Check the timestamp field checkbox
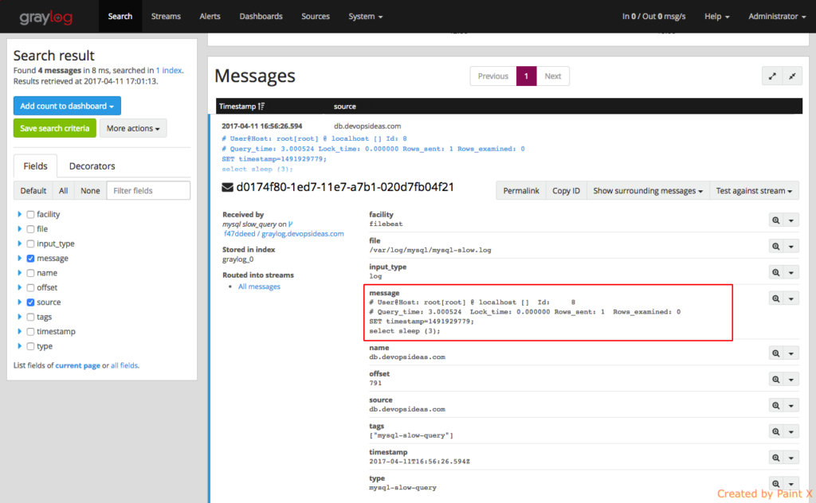 tap(30, 331)
